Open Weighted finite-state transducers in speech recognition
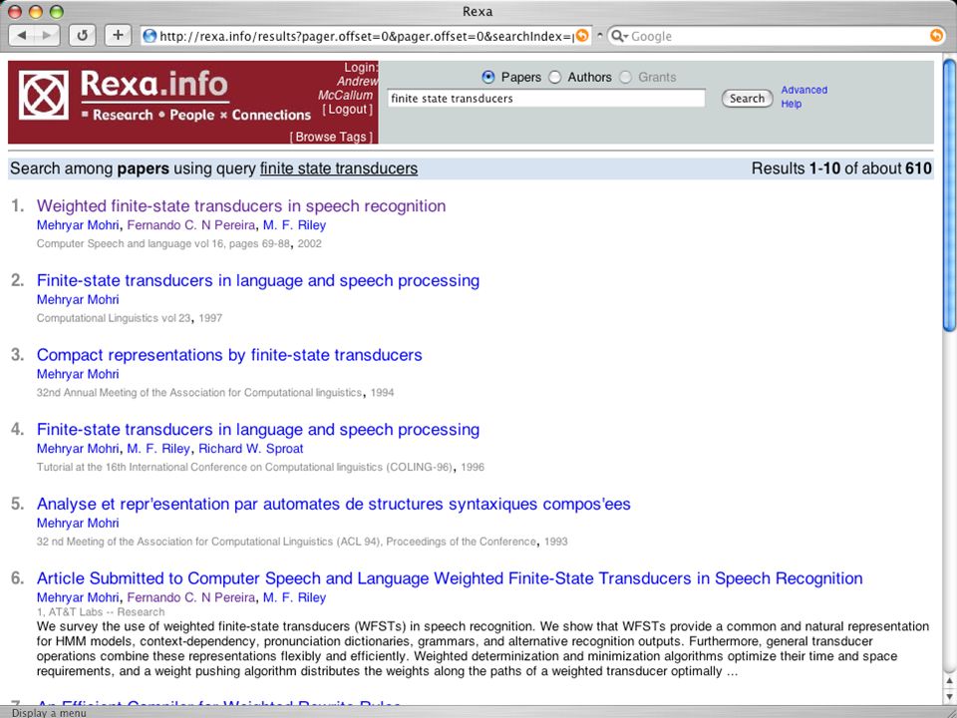The image size is (957, 718). click(241, 205)
